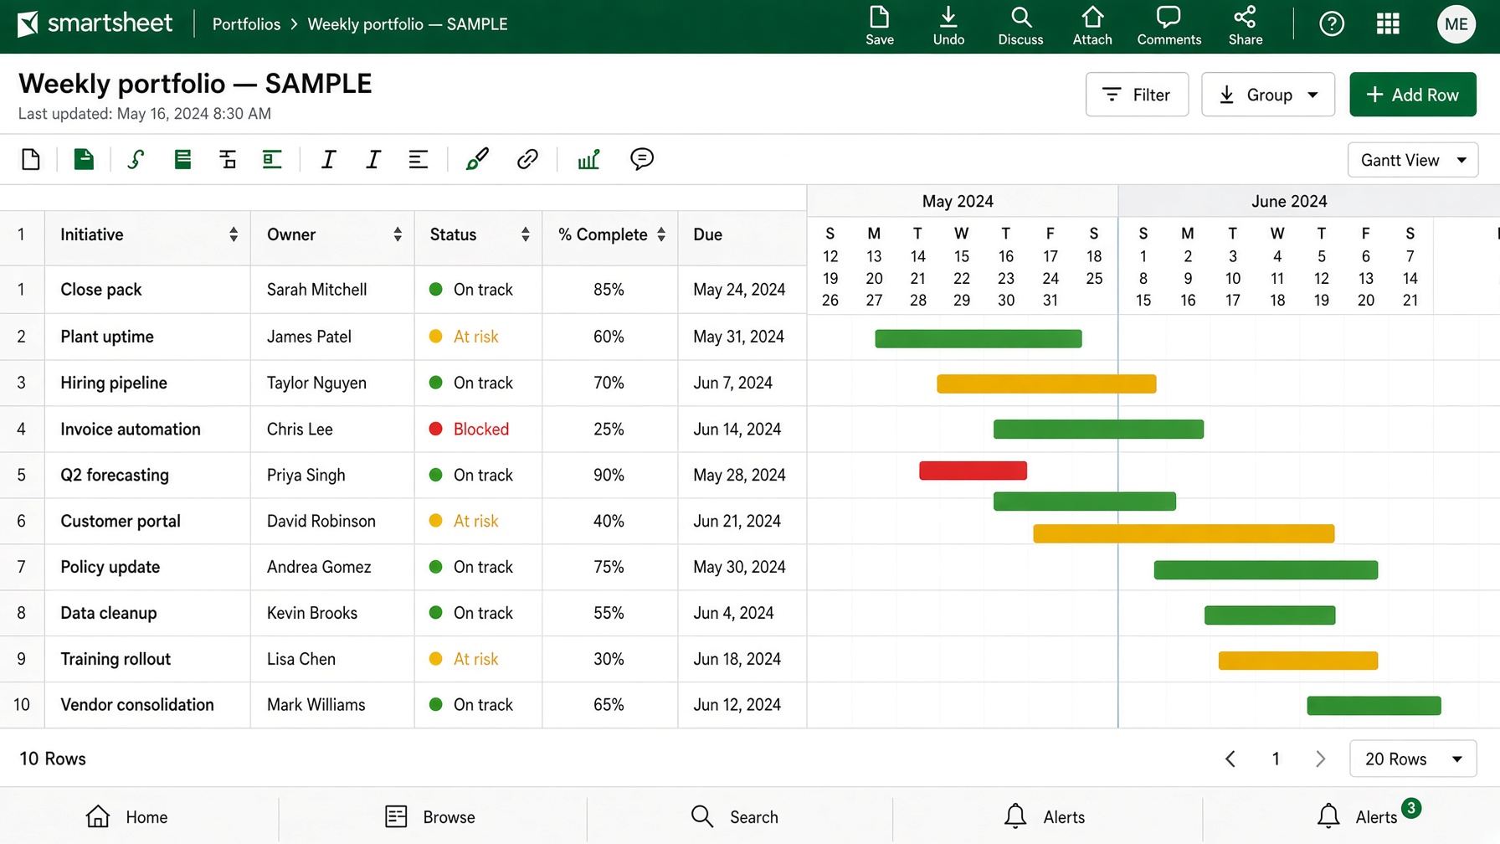Click the italic icon beside the alignment icon
The height and width of the screenshot is (844, 1500).
(x=373, y=159)
